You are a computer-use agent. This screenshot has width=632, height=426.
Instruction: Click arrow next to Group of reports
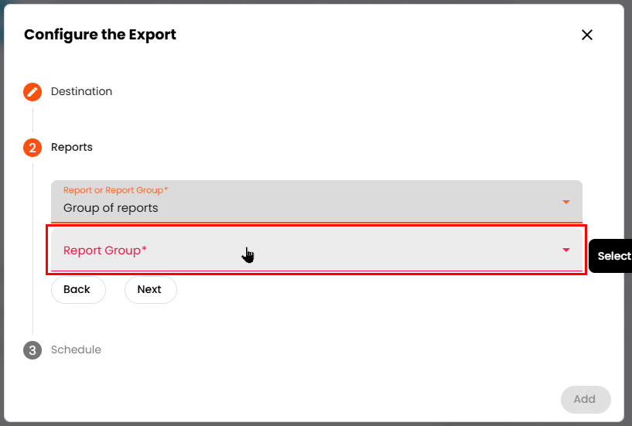click(x=566, y=202)
